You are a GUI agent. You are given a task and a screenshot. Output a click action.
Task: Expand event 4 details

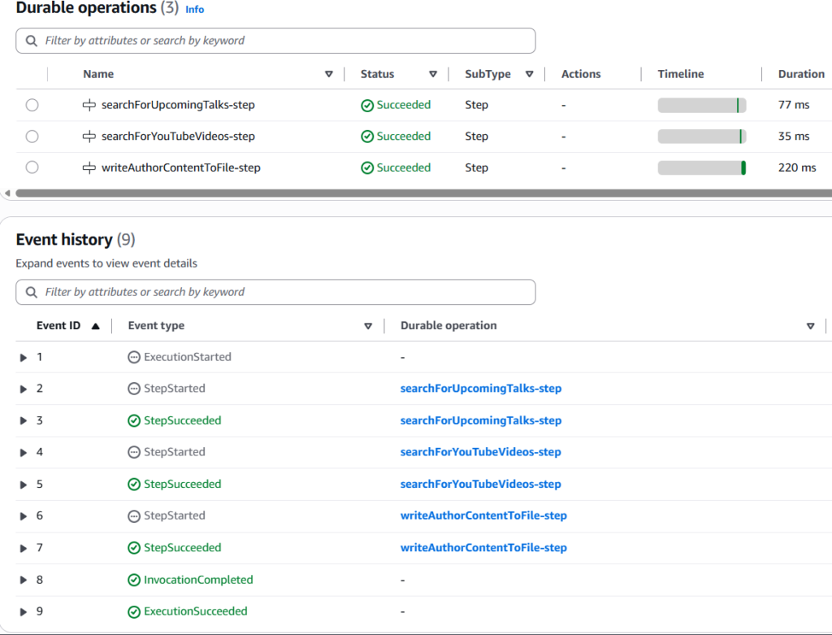[24, 453]
